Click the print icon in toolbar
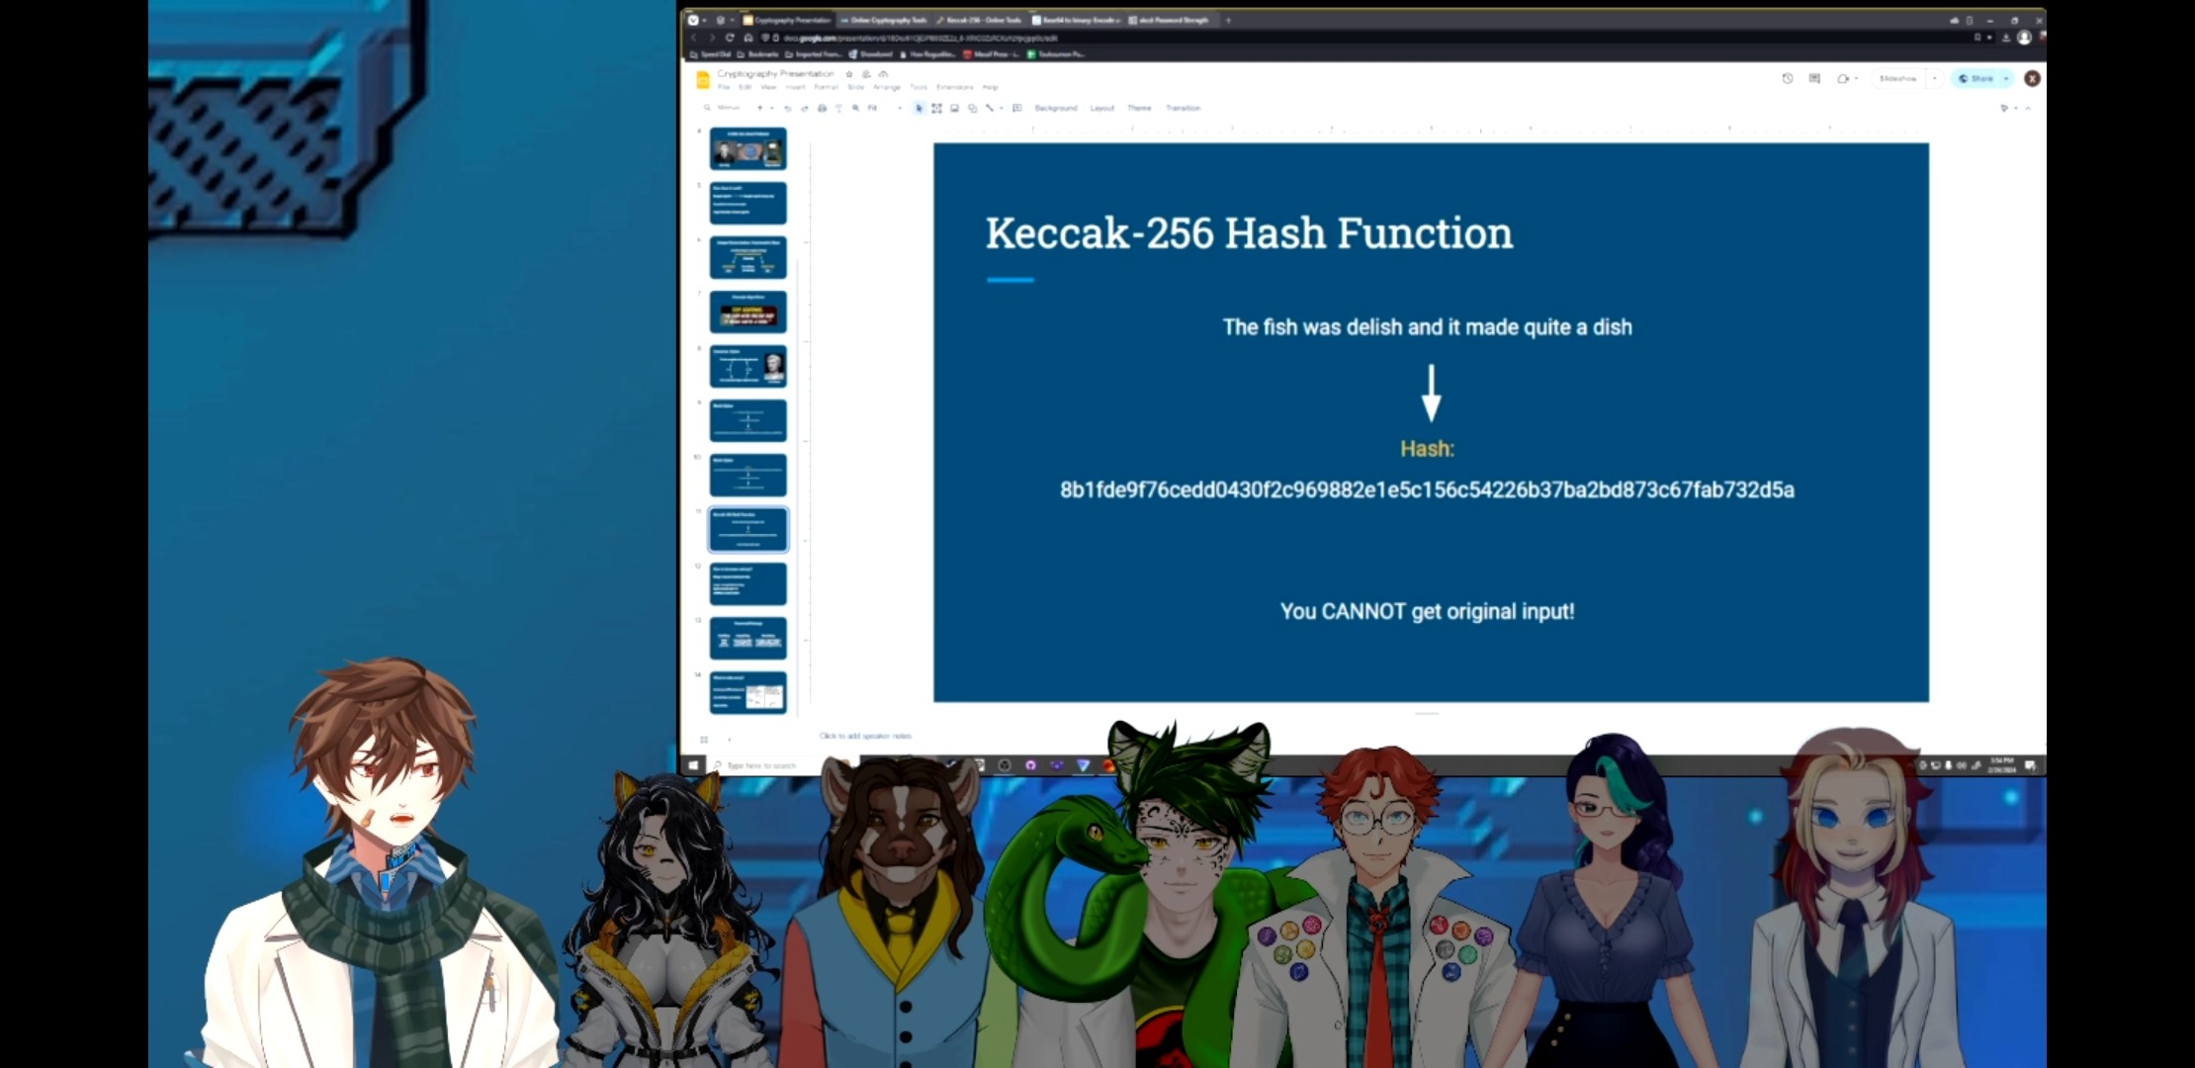Viewport: 2195px width, 1068px height. pyautogui.click(x=822, y=109)
